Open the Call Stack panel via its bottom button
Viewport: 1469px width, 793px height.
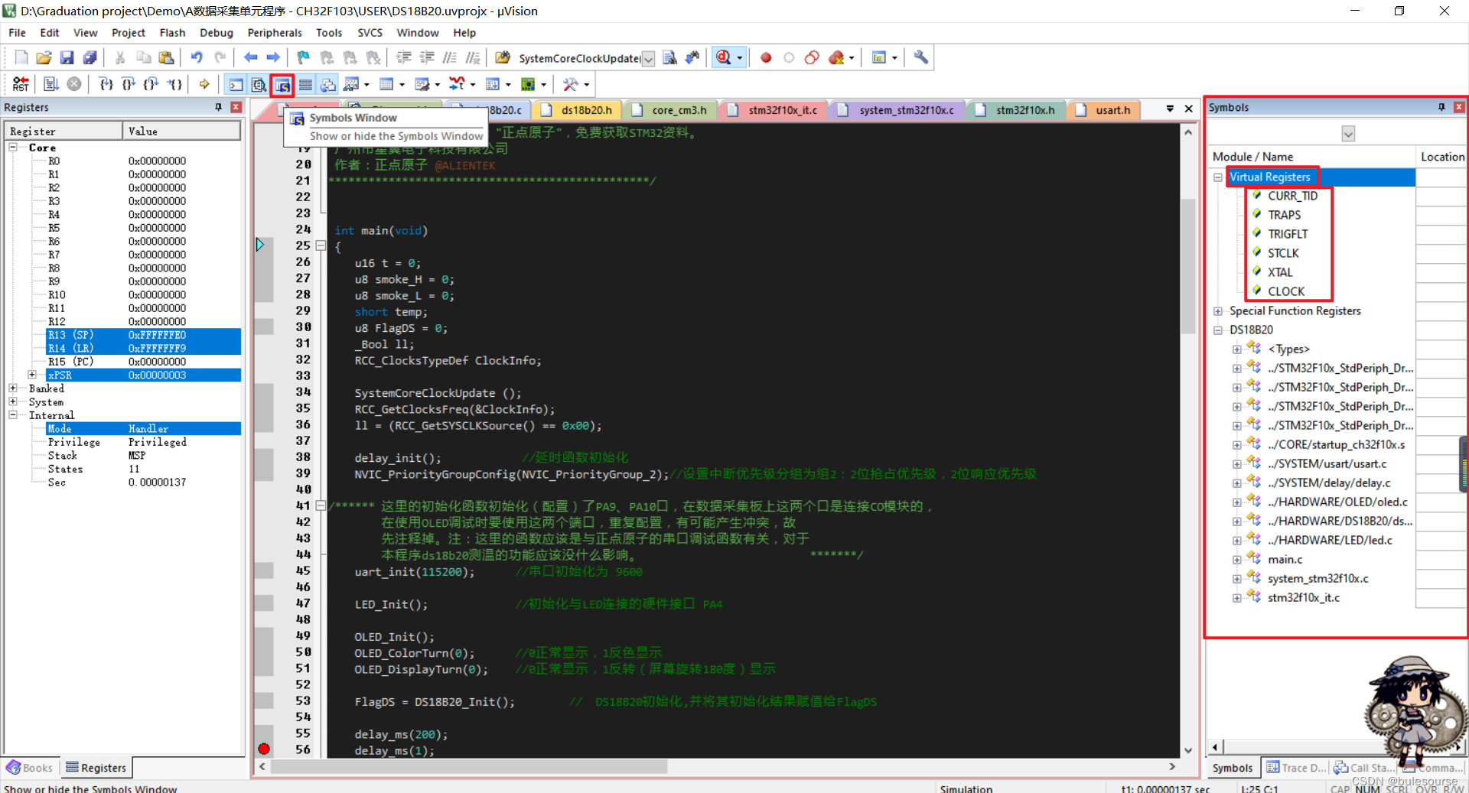tap(1364, 768)
